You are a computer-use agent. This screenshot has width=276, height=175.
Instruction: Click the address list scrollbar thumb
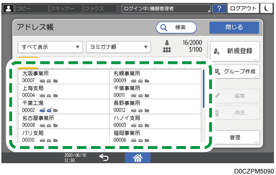click(204, 89)
